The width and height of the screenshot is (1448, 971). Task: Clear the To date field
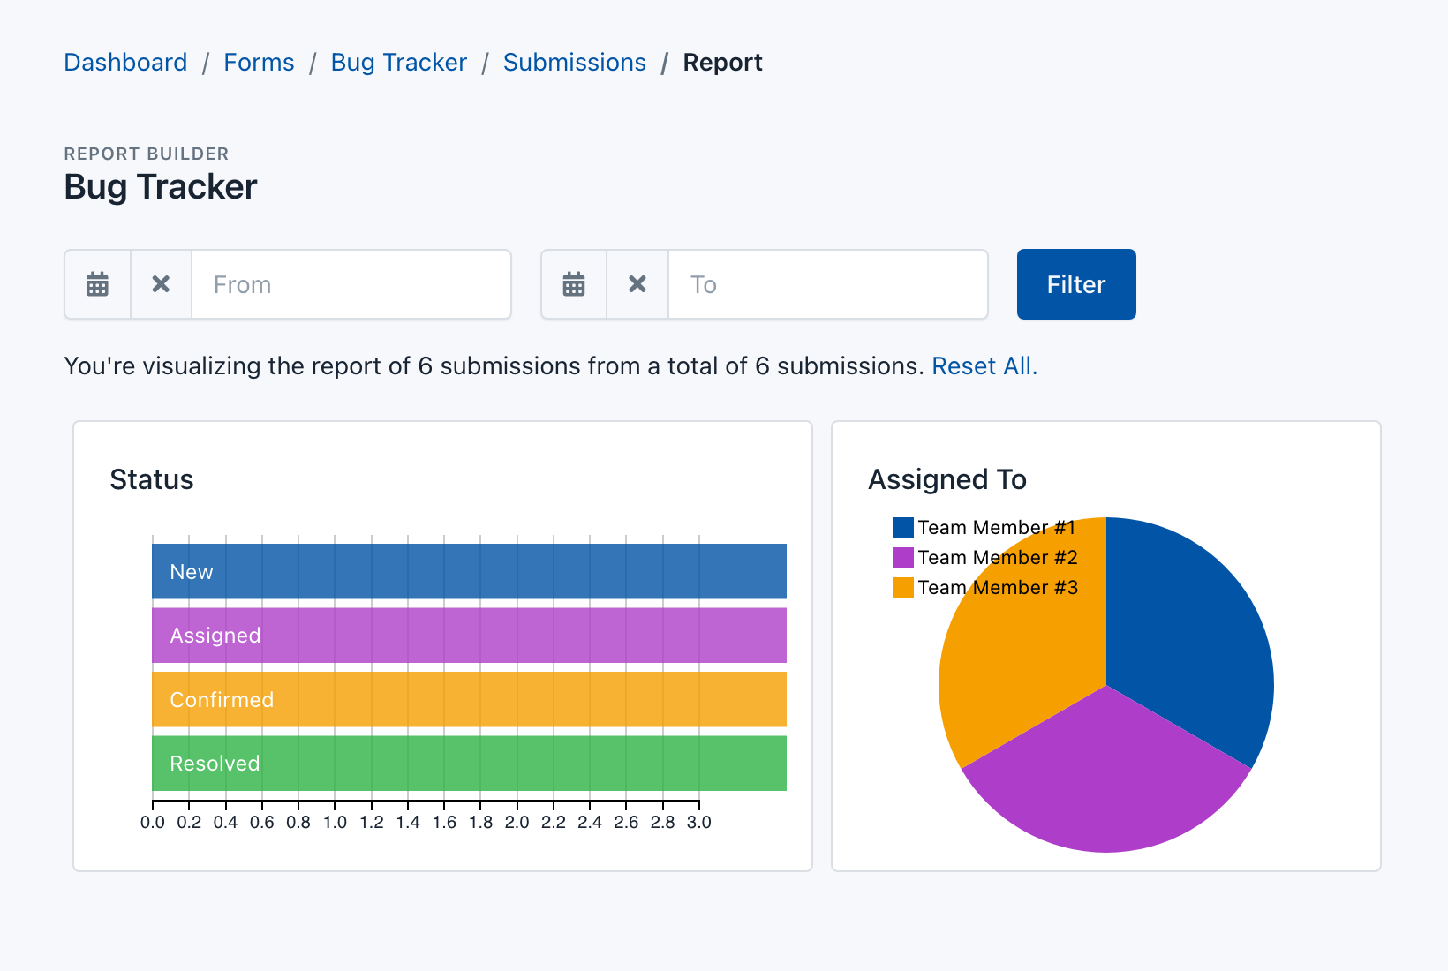click(637, 284)
